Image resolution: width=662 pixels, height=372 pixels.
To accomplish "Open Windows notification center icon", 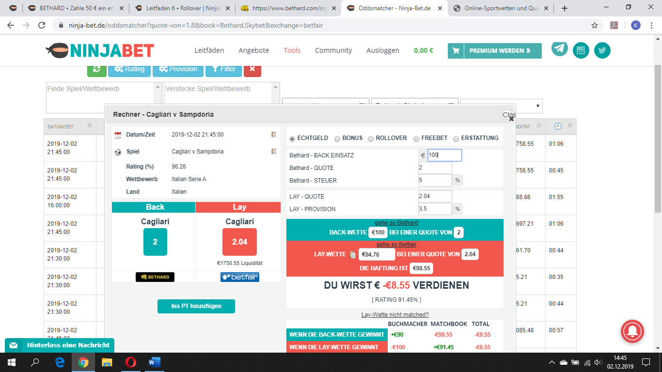I will point(646,362).
